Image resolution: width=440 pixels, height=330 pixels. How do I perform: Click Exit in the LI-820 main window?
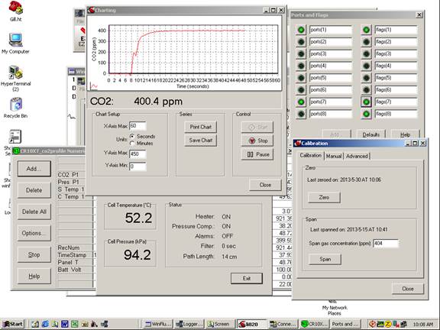point(247,278)
